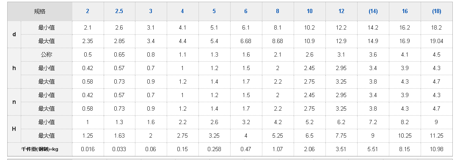Screen dimensions: 460x160
Task: Click the h row group label
Action: click(x=14, y=68)
